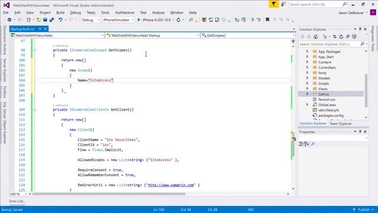Click Jason DeBoever account name

[351, 12]
